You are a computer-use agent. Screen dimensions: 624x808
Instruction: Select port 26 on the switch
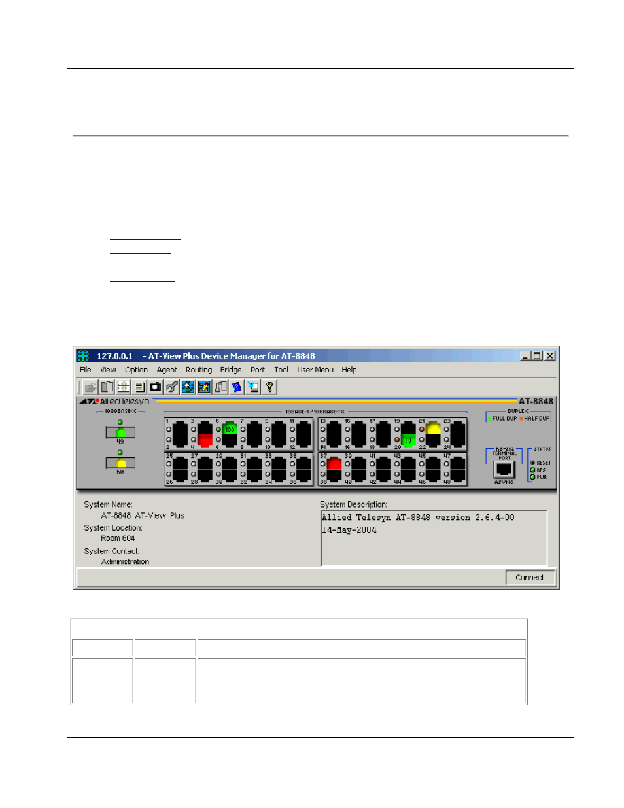[x=180, y=475]
